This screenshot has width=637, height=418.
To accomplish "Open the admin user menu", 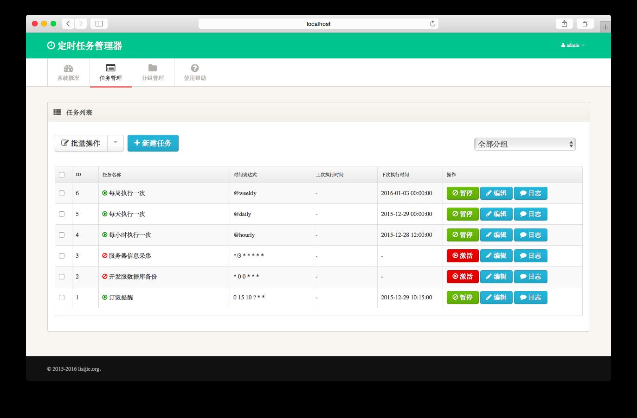I will pos(573,45).
